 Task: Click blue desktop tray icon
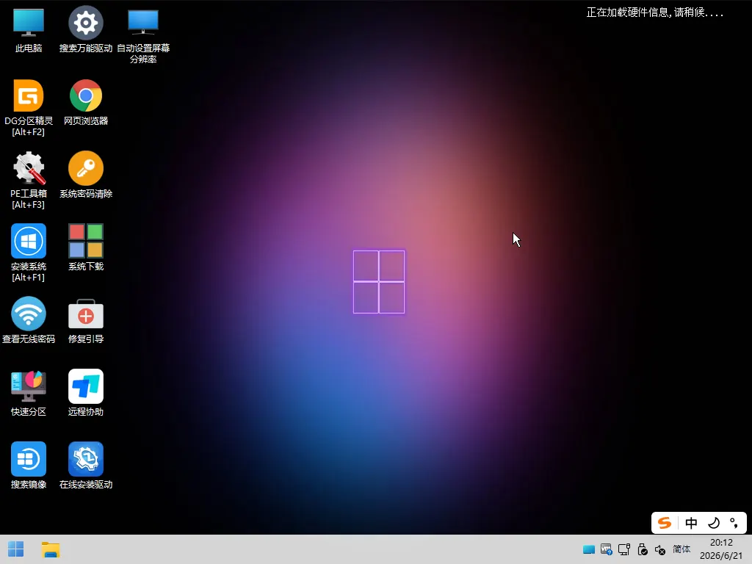[x=589, y=549]
